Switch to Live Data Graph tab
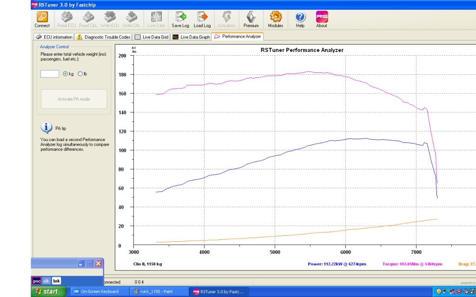The height and width of the screenshot is (297, 476). pyautogui.click(x=191, y=37)
